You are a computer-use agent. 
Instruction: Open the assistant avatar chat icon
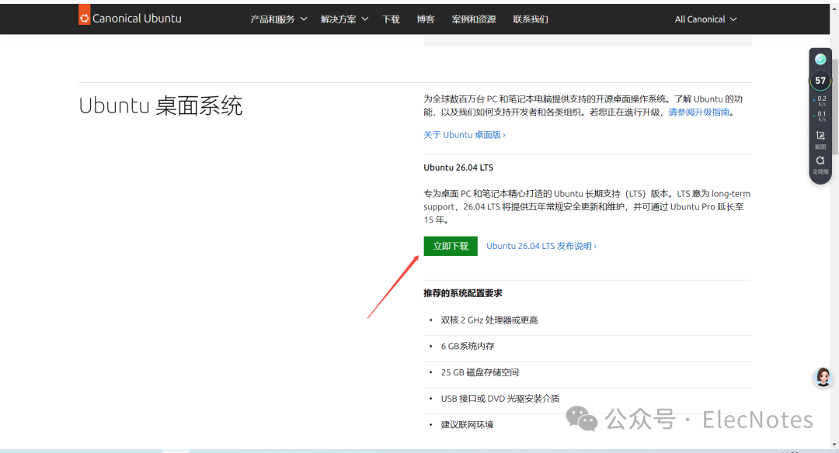(x=823, y=377)
